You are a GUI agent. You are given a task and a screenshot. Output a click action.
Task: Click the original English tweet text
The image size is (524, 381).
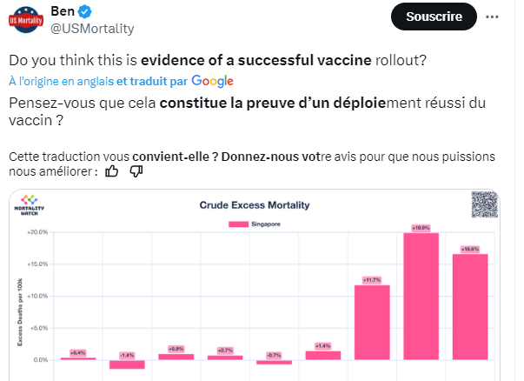tap(218, 61)
